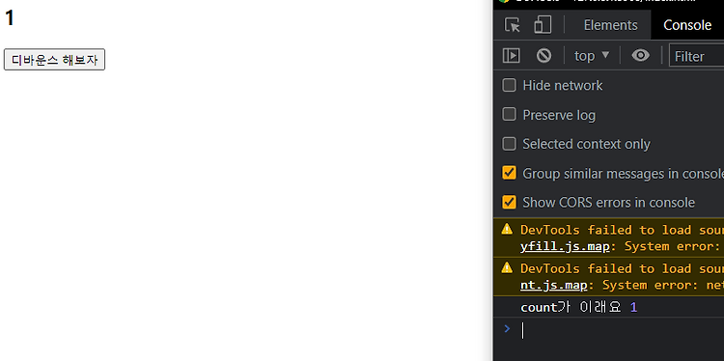This screenshot has width=724, height=361.
Task: Create a live expression with the eye icon
Action: click(640, 56)
